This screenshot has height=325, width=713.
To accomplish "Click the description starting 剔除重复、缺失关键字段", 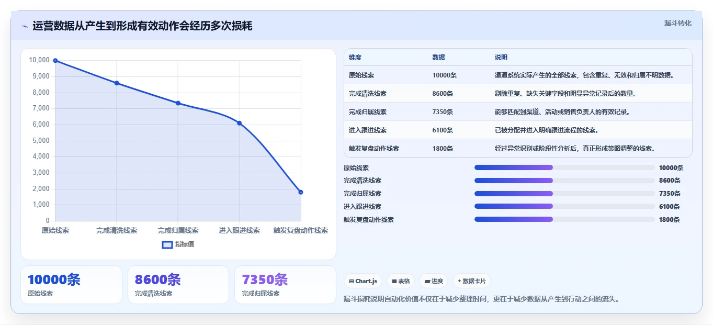I will coord(565,94).
